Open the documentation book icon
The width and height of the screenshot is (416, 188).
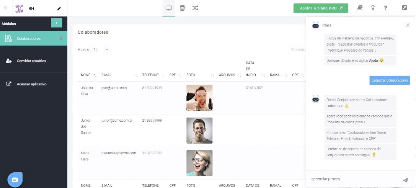point(360,8)
